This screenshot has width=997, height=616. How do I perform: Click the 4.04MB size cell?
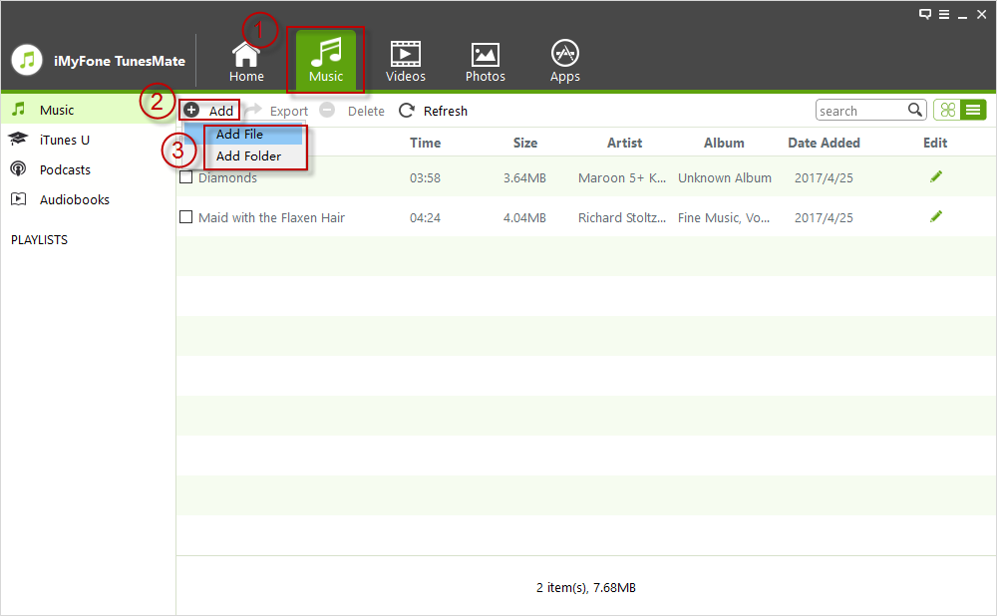tap(524, 217)
